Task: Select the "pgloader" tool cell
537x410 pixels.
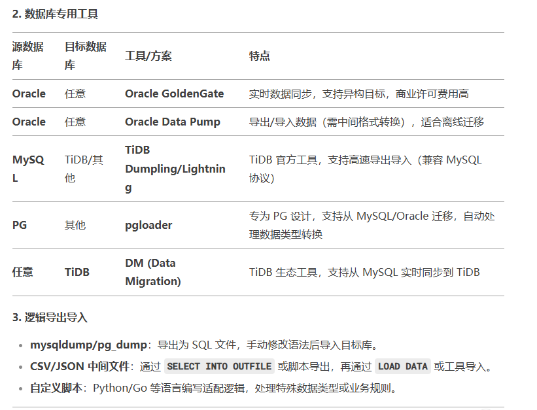Action: tap(148, 225)
